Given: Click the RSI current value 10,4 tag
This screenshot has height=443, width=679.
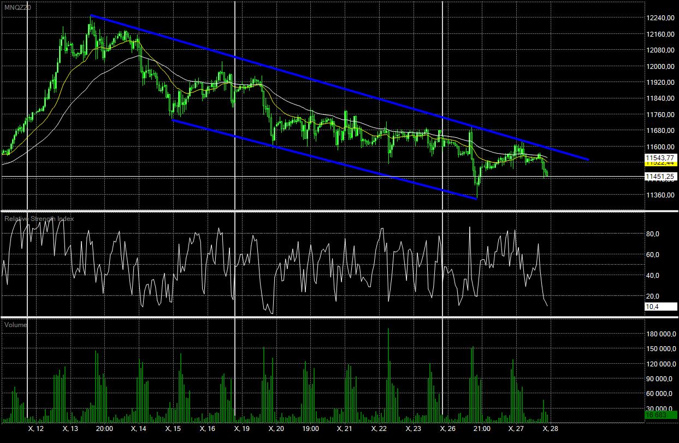Looking at the screenshot, I should click(661, 307).
